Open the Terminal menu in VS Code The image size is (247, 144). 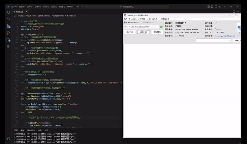62,7
